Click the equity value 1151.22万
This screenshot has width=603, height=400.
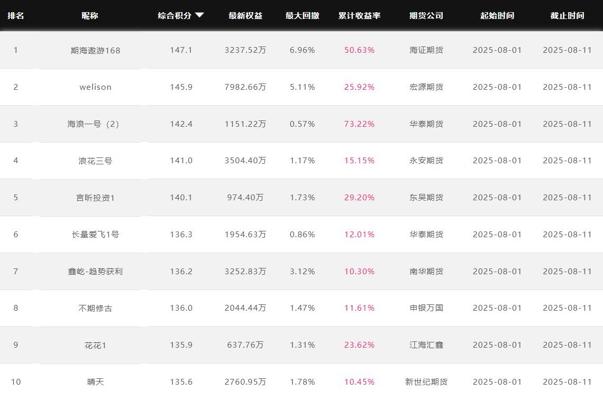click(x=245, y=124)
